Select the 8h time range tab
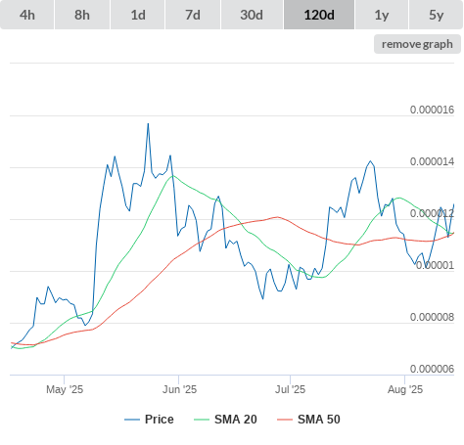The height and width of the screenshot is (445, 464). [82, 15]
